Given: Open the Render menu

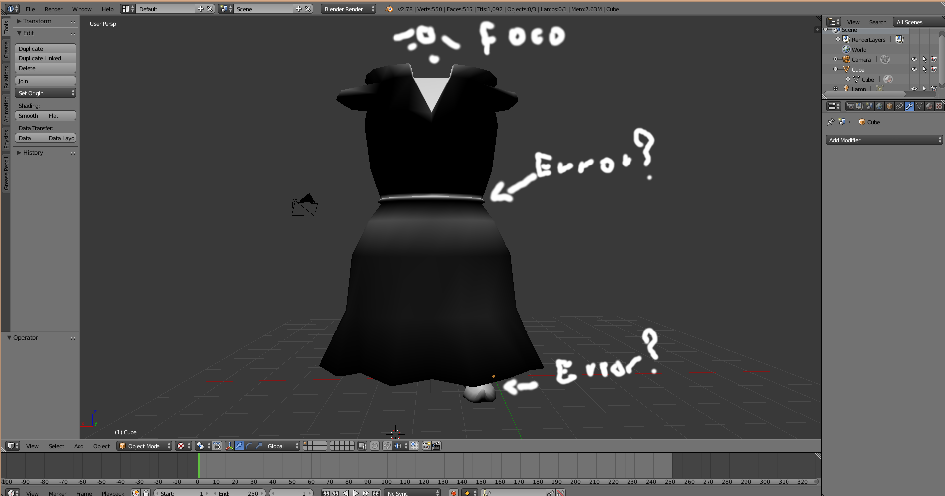Looking at the screenshot, I should [x=53, y=9].
